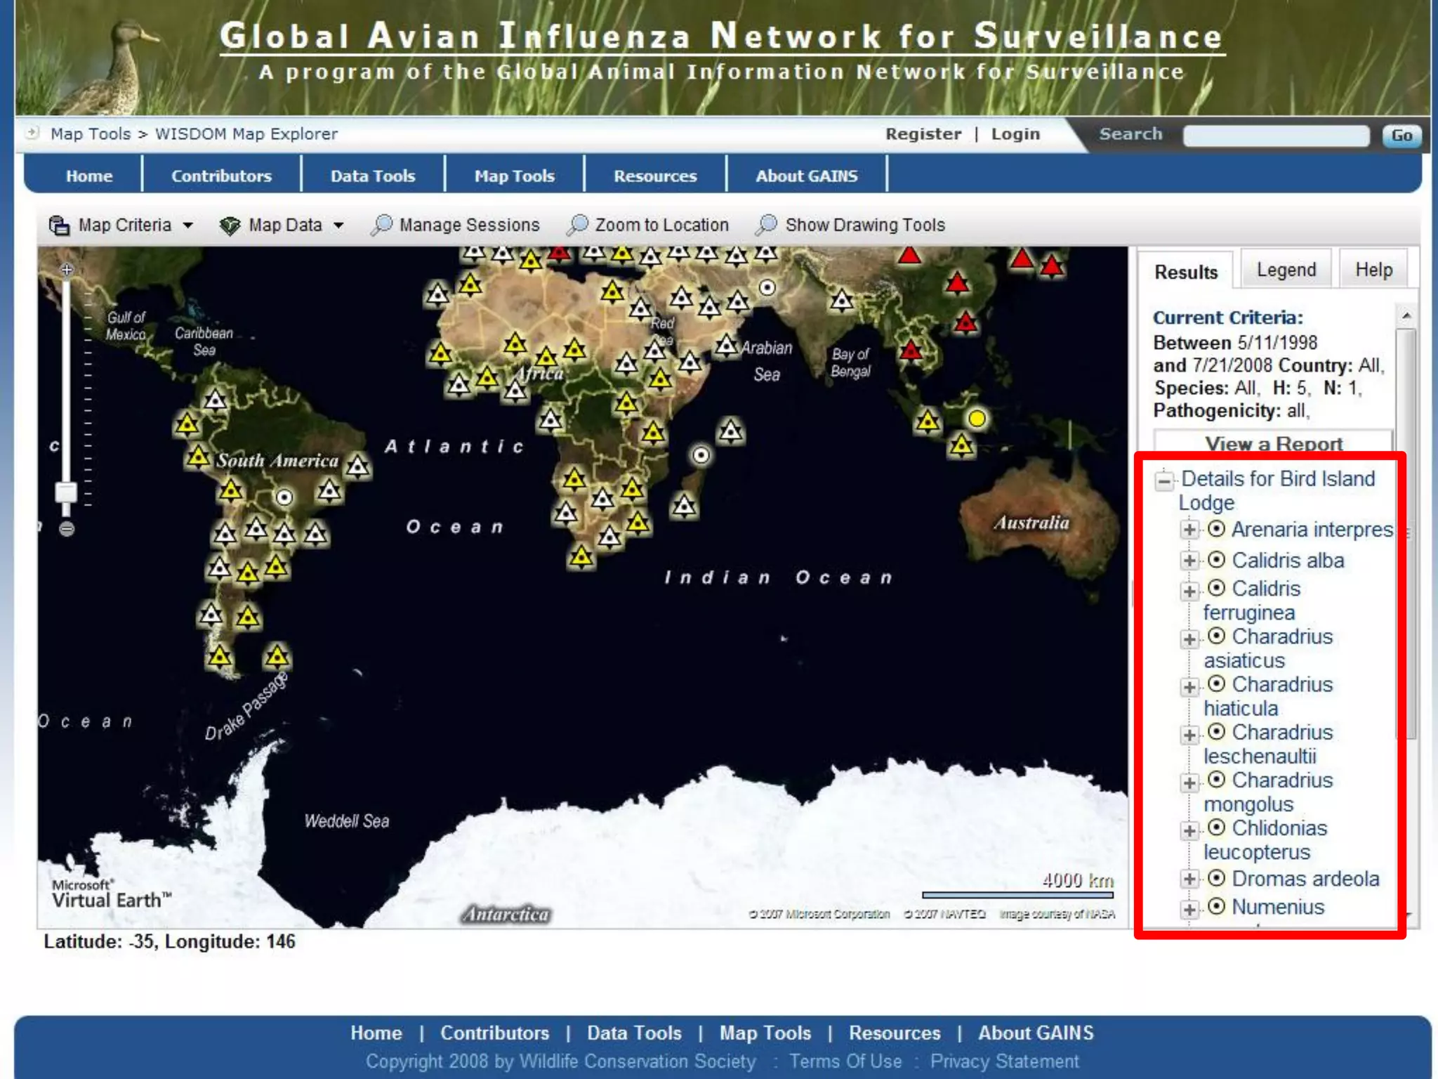Click the View a Report button
Image resolution: width=1438 pixels, height=1079 pixels.
point(1273,443)
